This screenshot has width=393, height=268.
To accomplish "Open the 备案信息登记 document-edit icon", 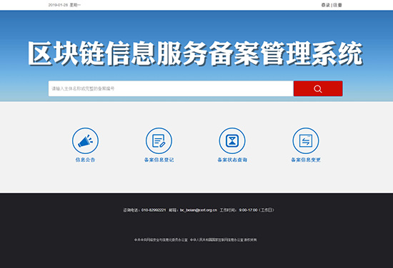I will [159, 140].
